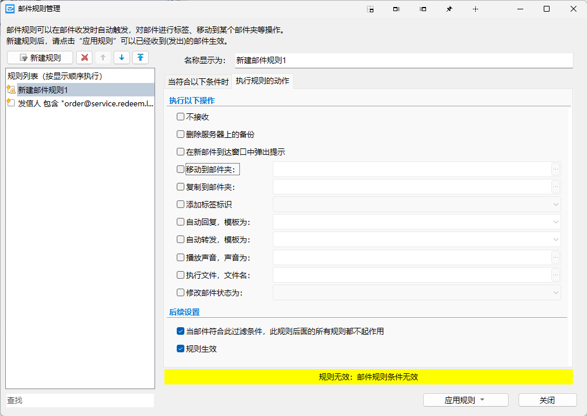
Task: Switch to 当符合以下条件时 tab
Action: pyautogui.click(x=198, y=82)
